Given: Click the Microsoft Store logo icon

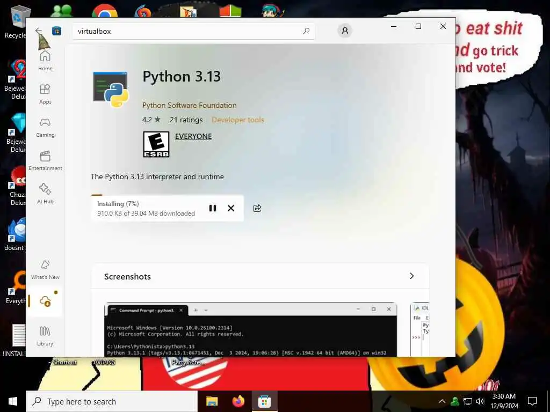Looking at the screenshot, I should pyautogui.click(x=56, y=31).
